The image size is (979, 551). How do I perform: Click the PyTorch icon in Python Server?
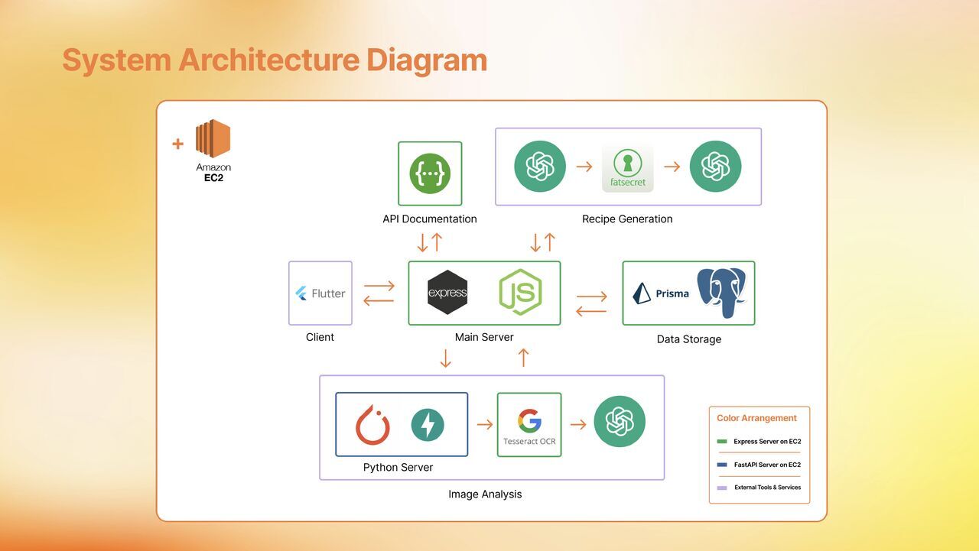pos(372,423)
